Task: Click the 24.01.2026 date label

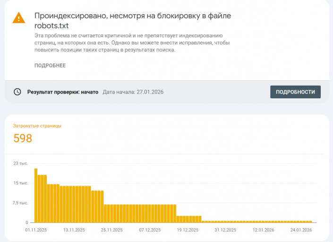Action: 301,230
